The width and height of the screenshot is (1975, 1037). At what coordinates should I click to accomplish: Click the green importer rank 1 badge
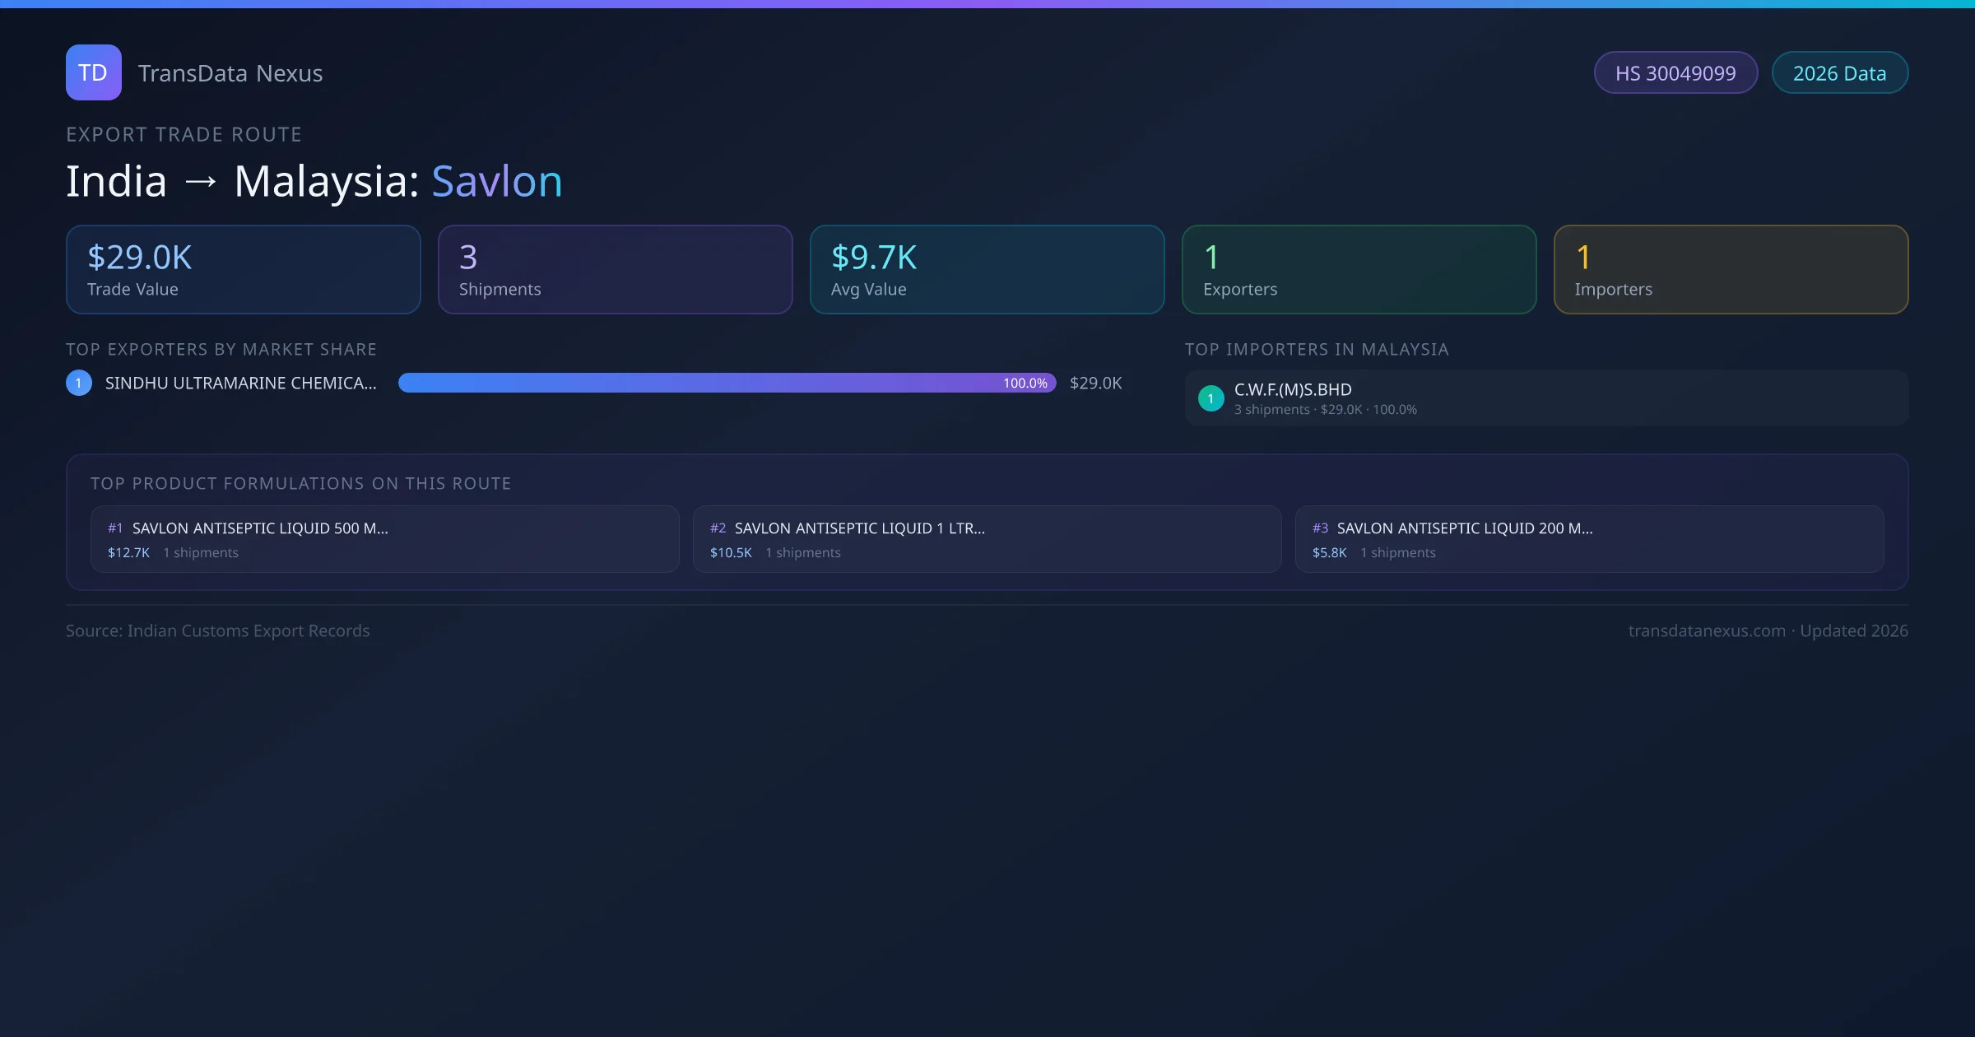1211,398
